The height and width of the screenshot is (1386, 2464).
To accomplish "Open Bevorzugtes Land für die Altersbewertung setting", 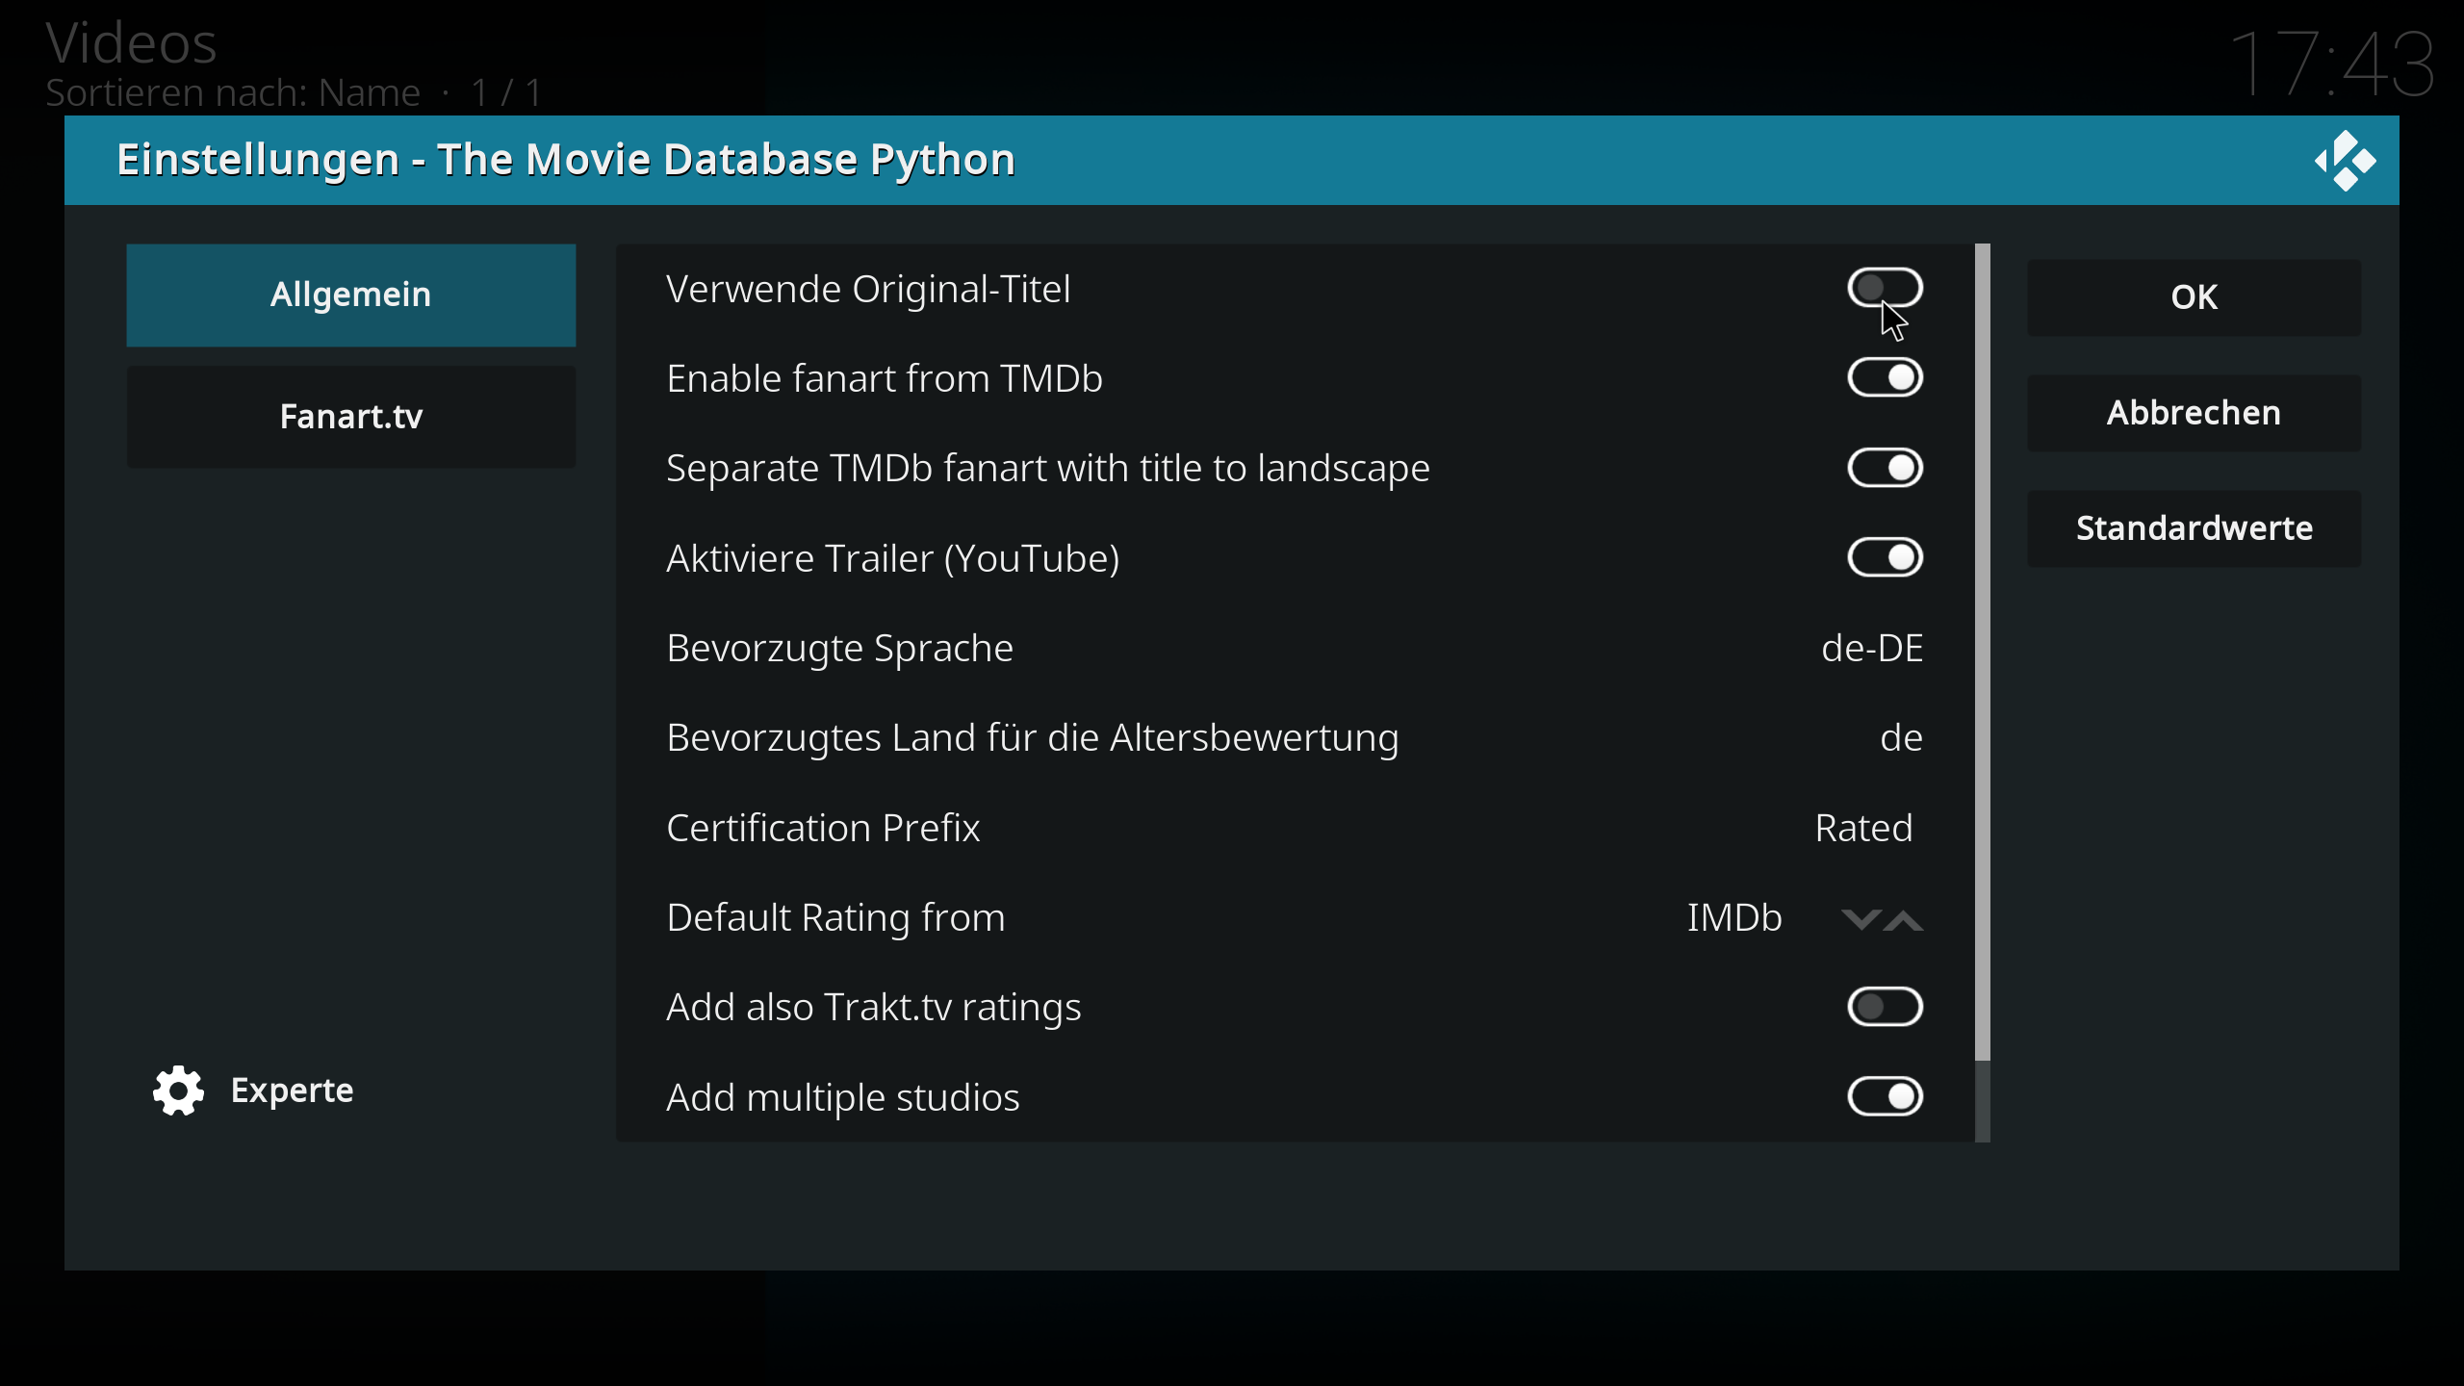I will coord(1295,738).
